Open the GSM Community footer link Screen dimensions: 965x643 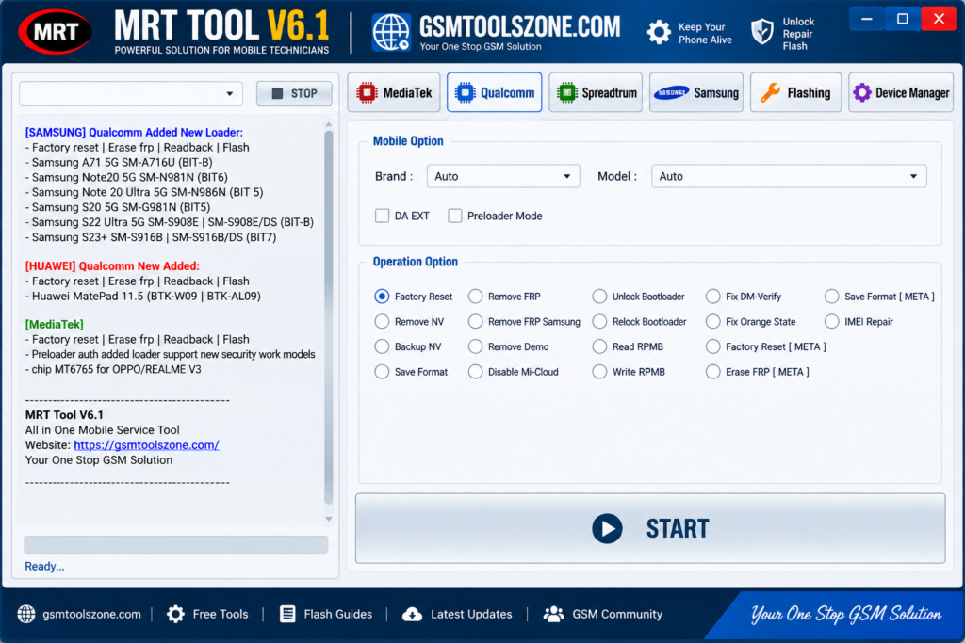pyautogui.click(x=617, y=614)
